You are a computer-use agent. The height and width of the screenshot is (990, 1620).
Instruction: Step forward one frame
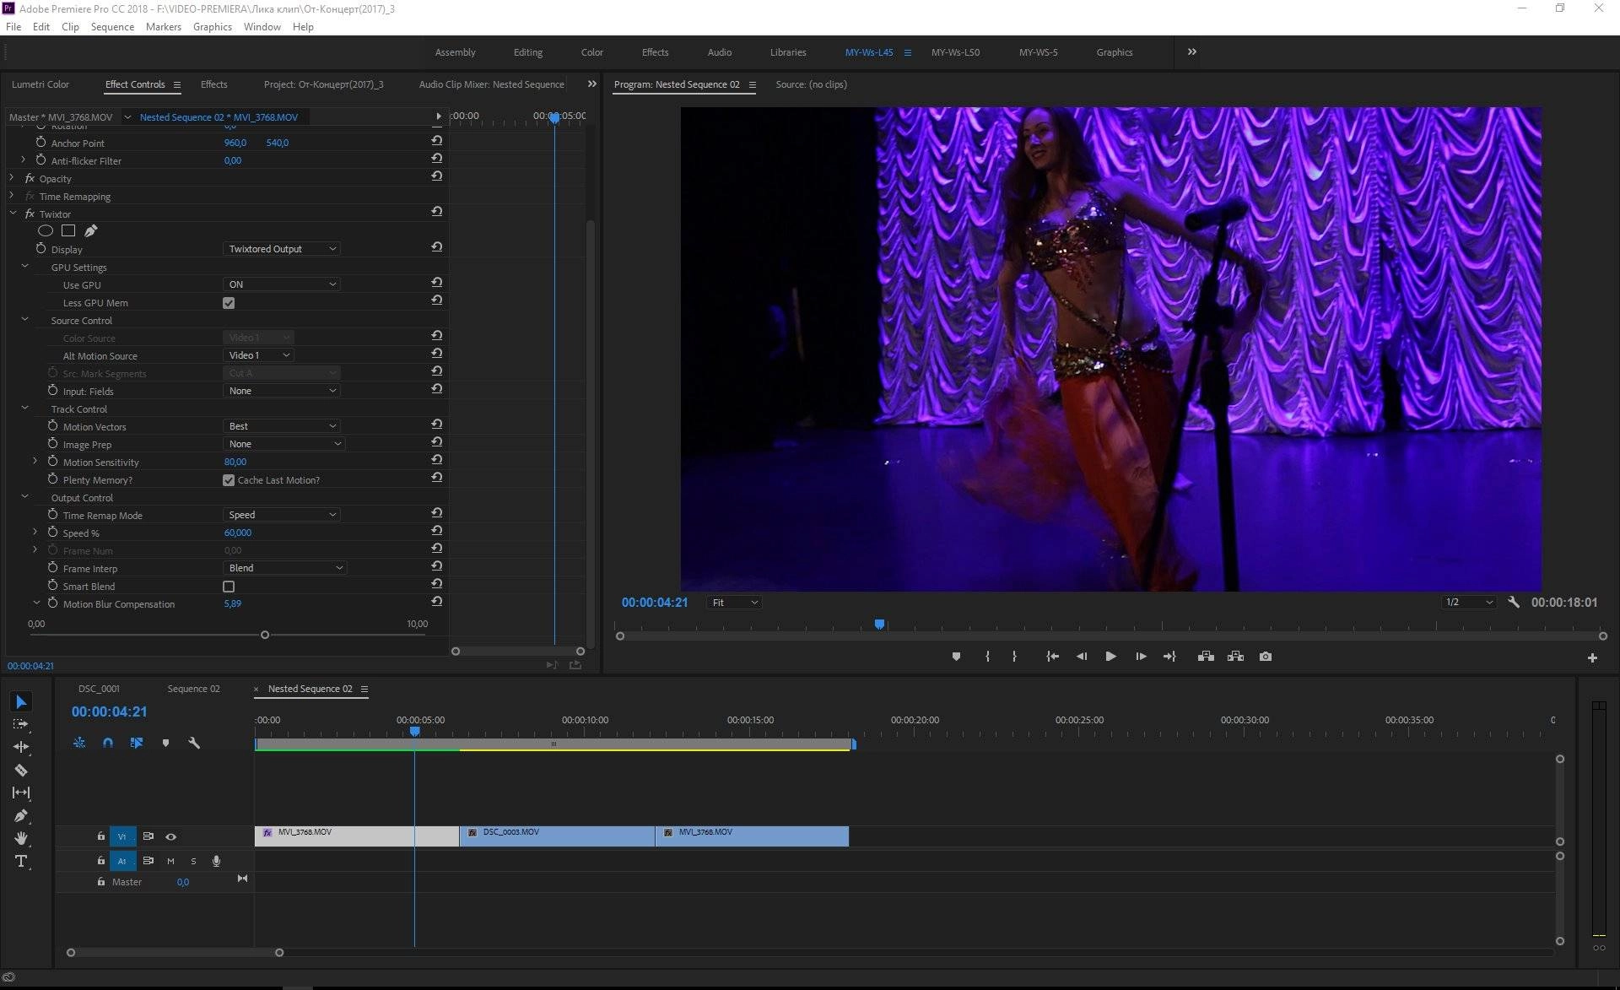(x=1141, y=657)
